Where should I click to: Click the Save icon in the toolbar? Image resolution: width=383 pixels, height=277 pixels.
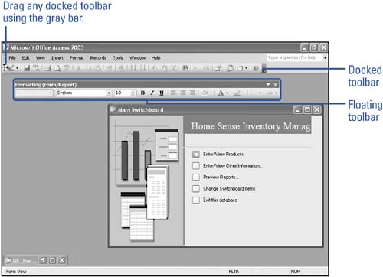(27, 68)
